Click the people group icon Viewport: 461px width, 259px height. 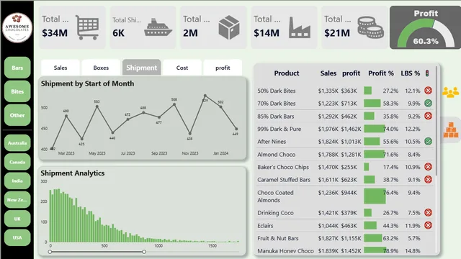(450, 92)
